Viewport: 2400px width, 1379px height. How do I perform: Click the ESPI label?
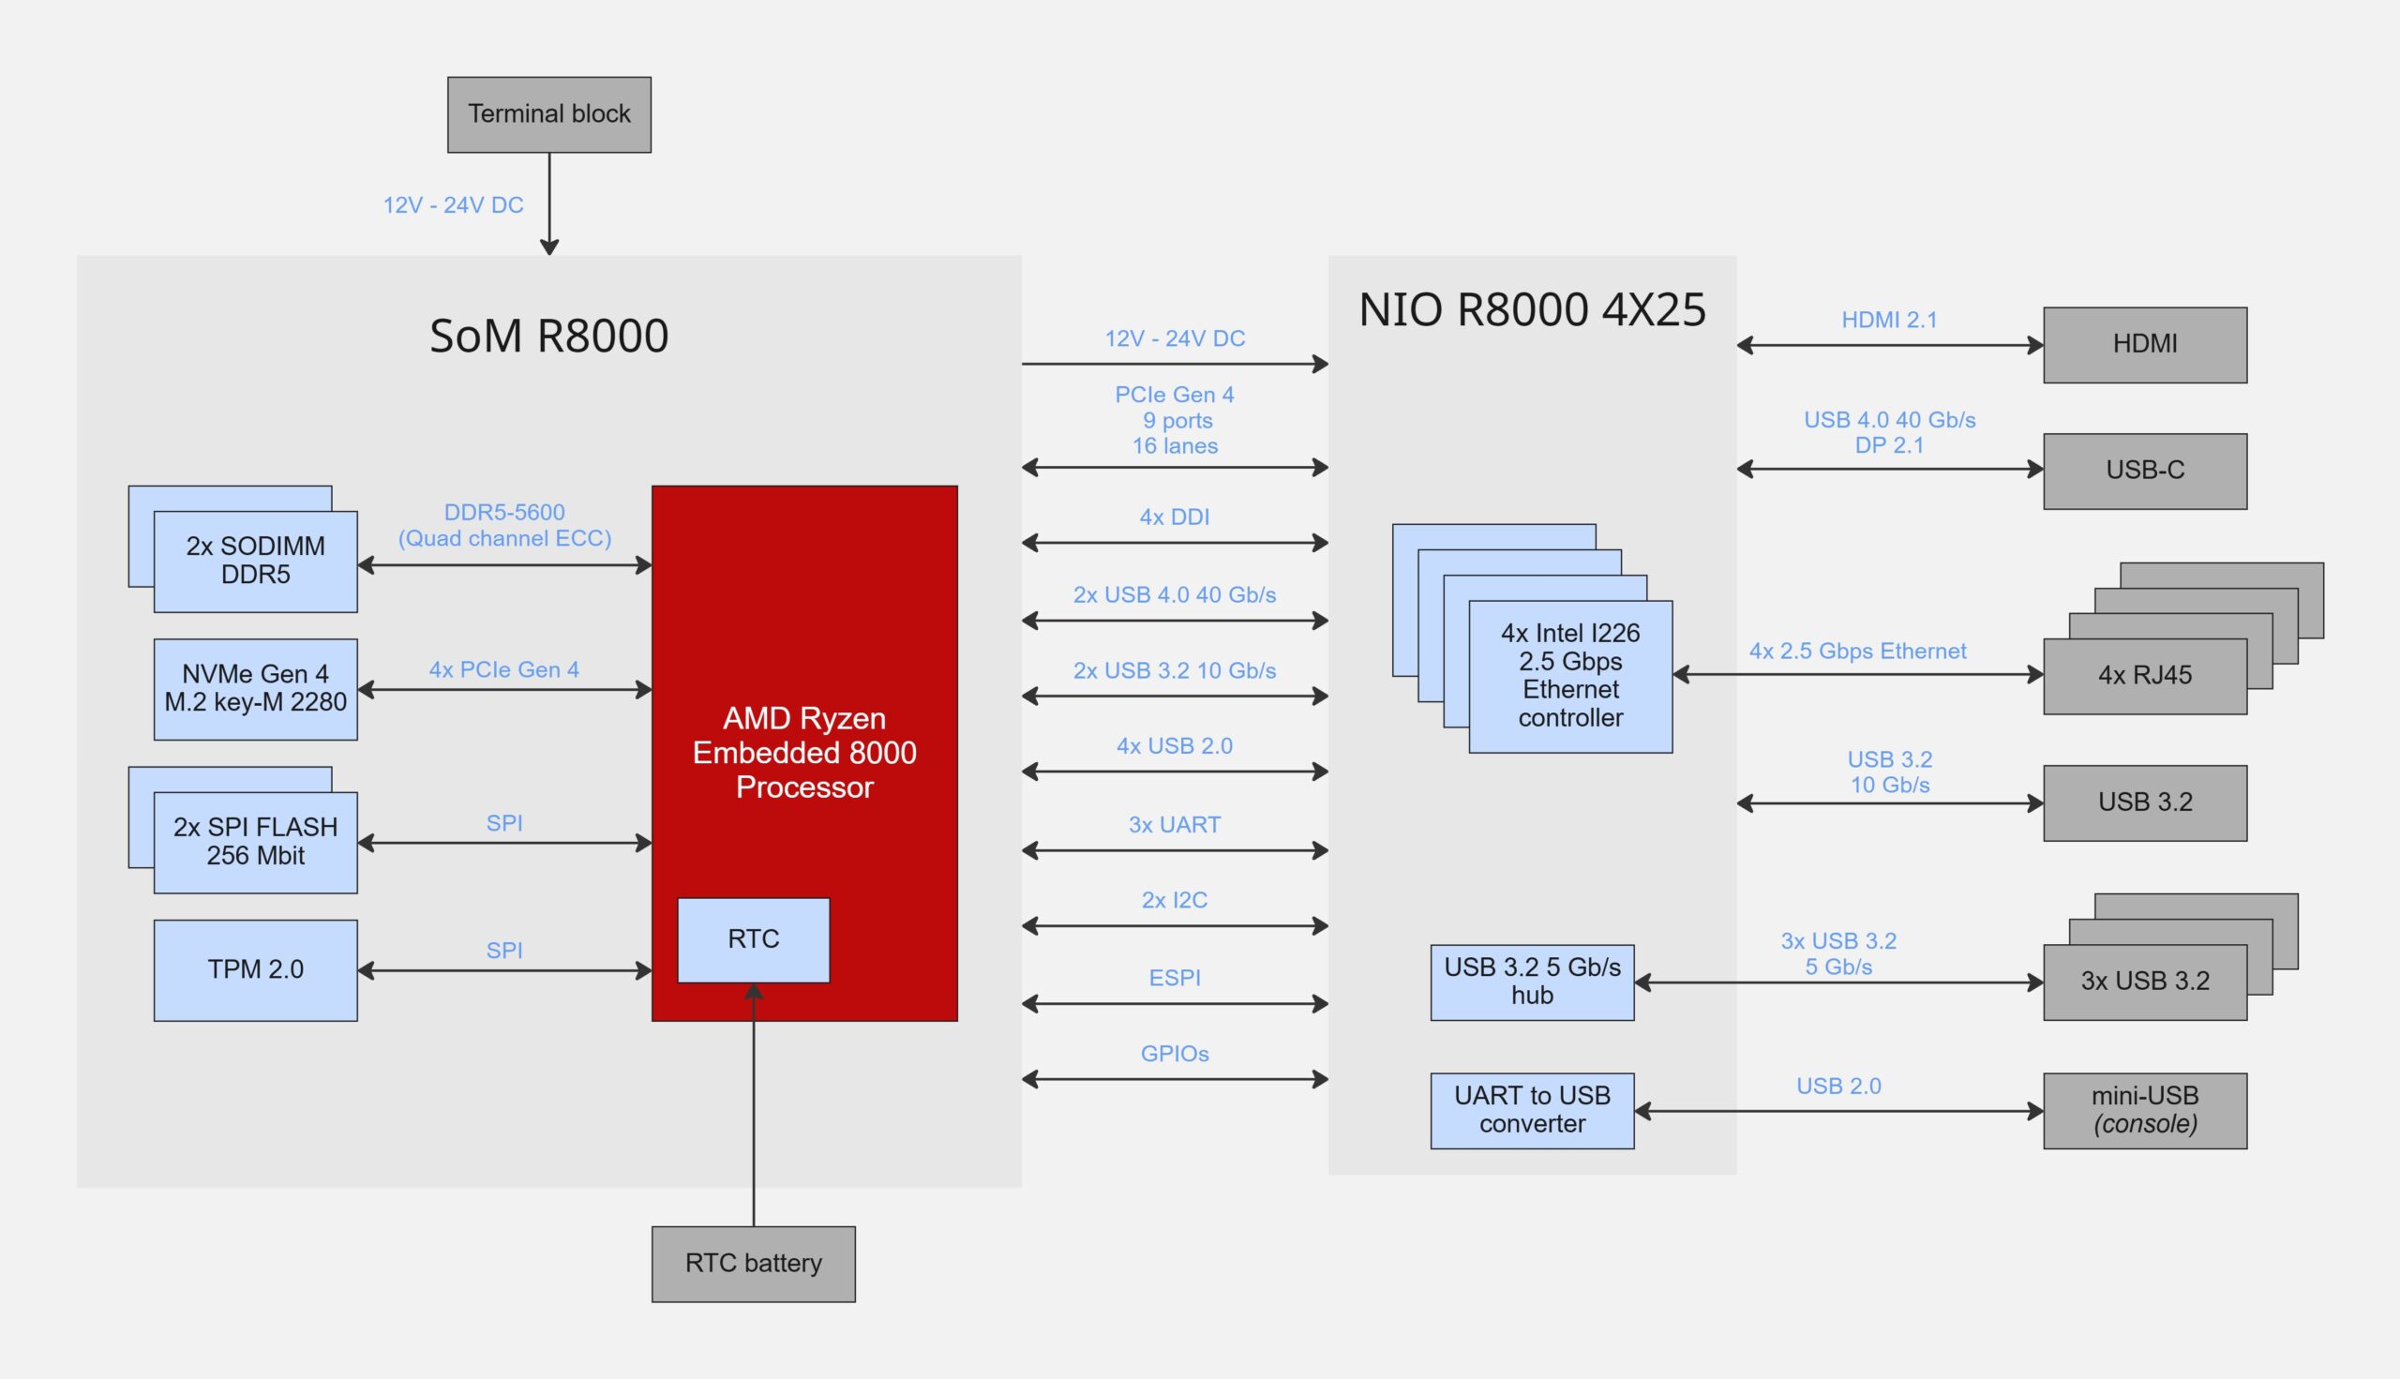[1175, 978]
